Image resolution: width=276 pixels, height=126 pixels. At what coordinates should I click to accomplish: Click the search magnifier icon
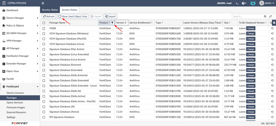coord(265,17)
